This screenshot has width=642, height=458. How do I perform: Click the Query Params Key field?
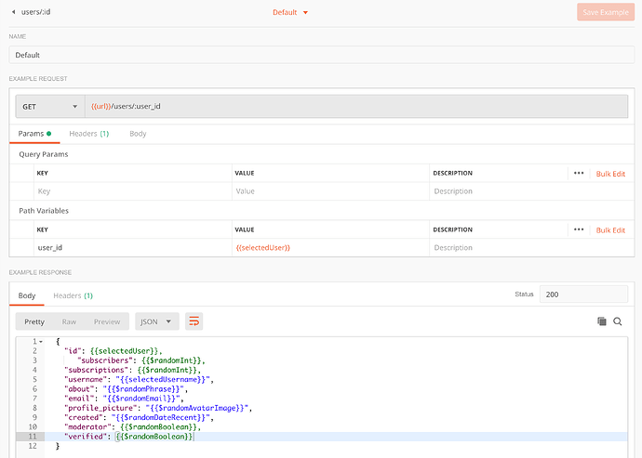click(x=133, y=191)
